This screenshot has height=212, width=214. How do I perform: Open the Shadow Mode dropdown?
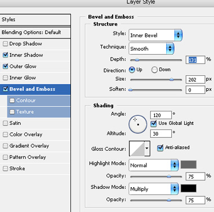[154, 189]
